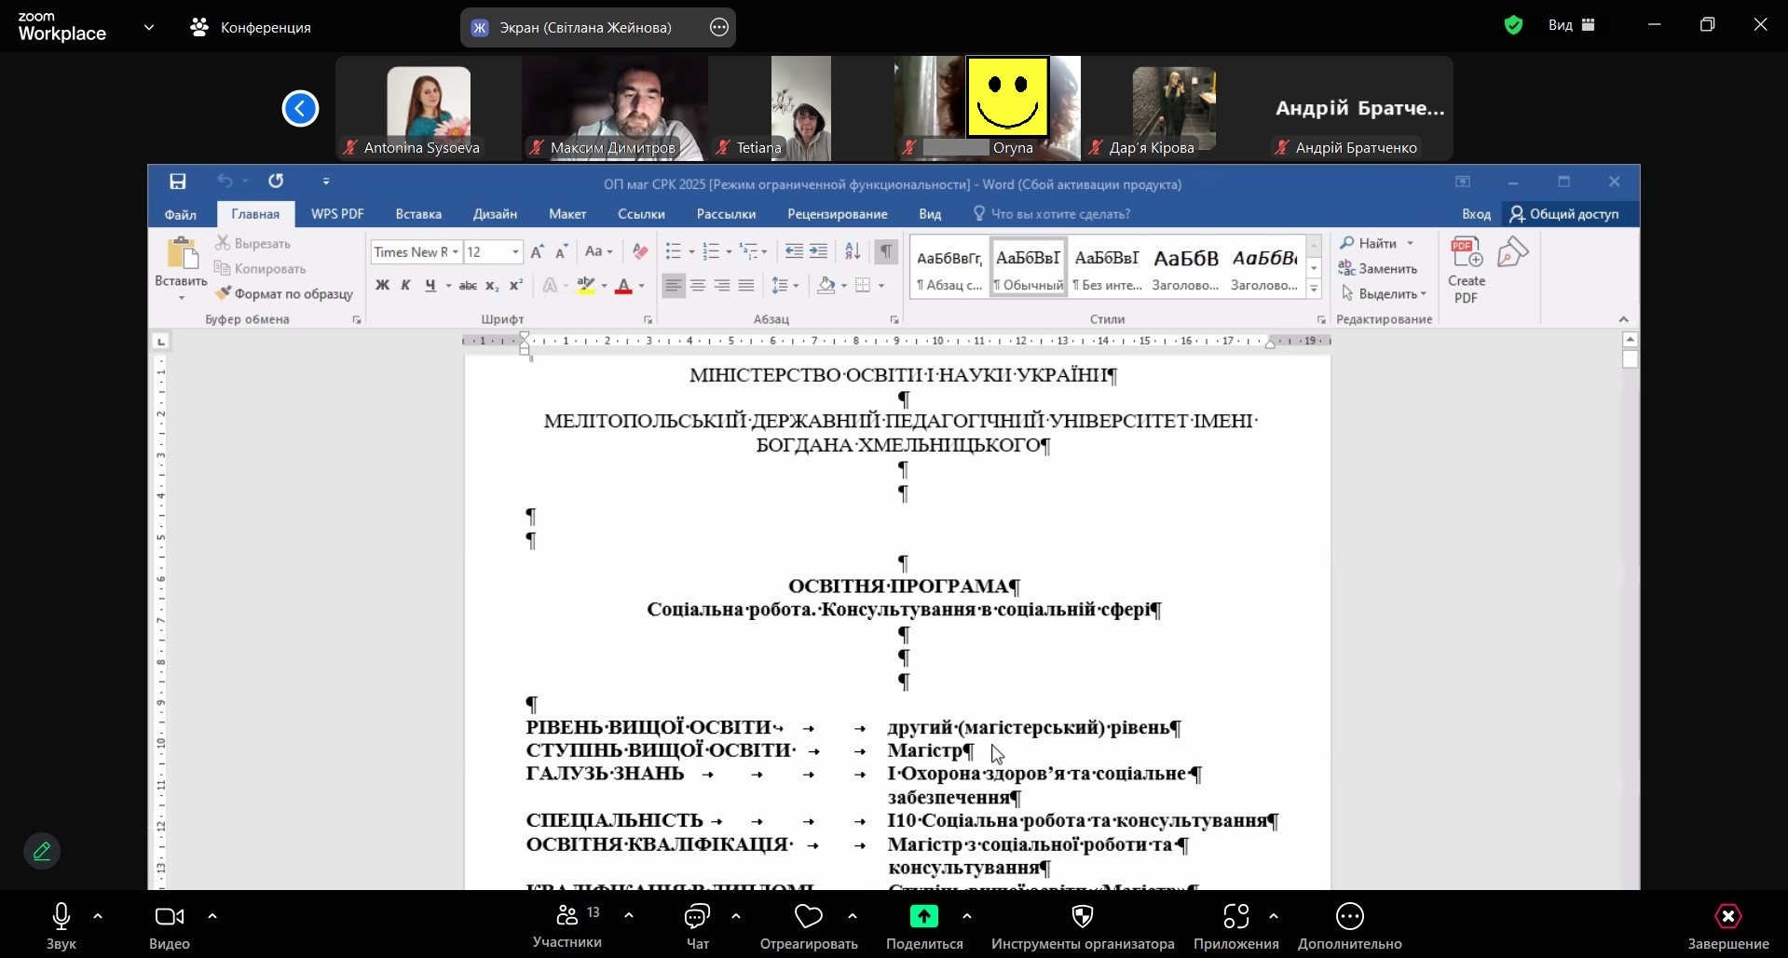Click Формат по образцу format painter

click(x=284, y=293)
